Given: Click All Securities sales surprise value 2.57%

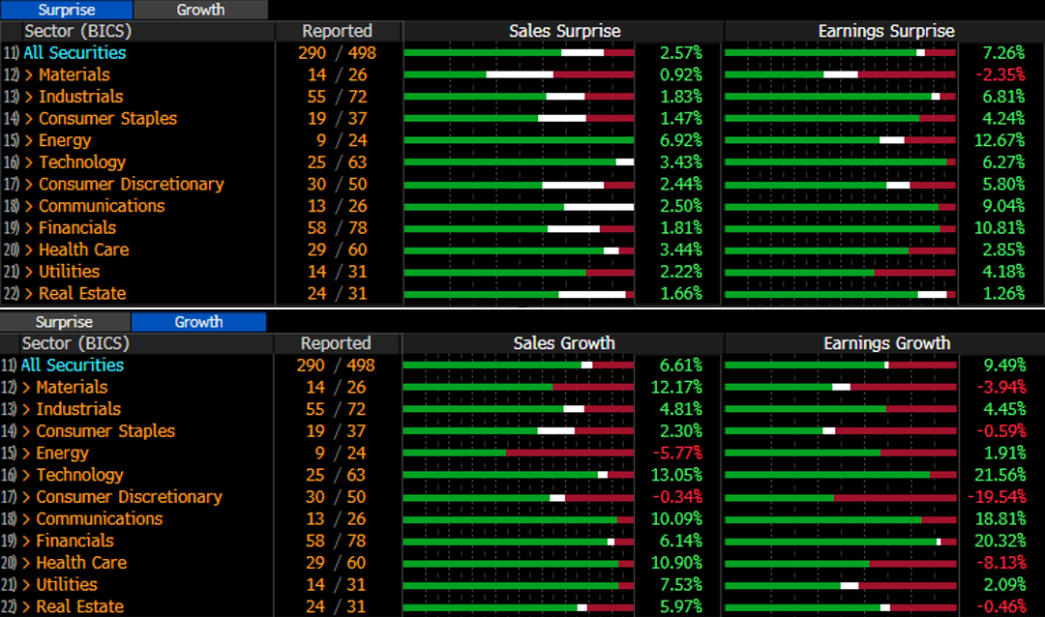Looking at the screenshot, I should (681, 52).
